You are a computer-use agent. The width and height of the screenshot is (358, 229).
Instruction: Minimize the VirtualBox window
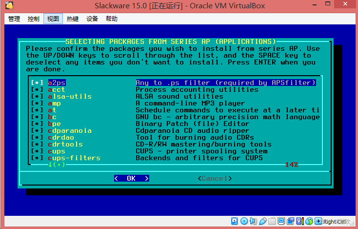tap(315, 4)
